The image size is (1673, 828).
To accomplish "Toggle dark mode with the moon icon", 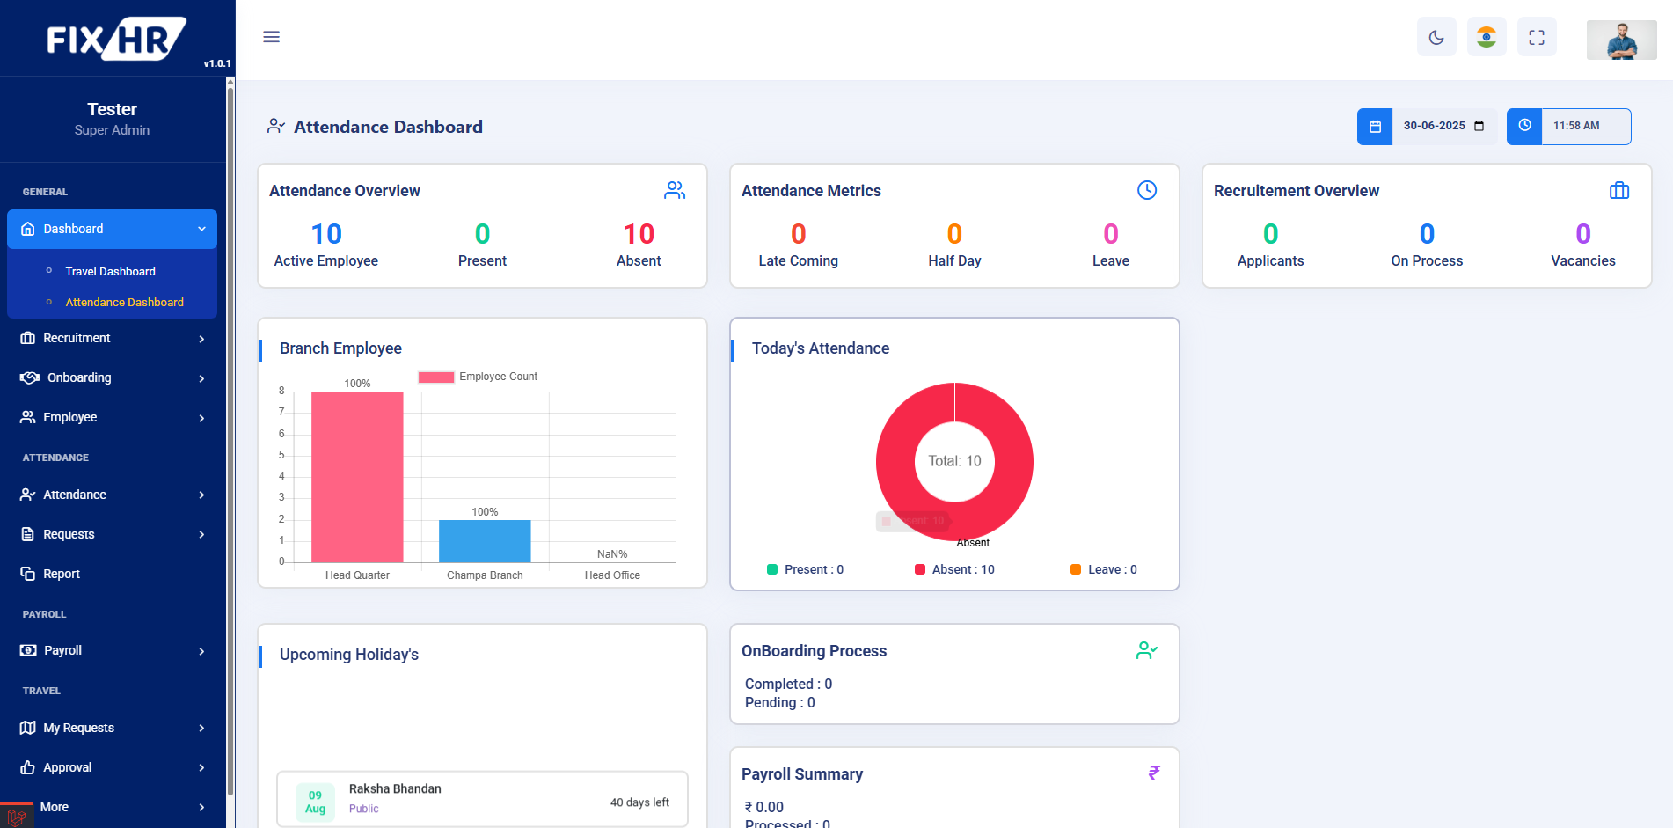I will [x=1436, y=36].
